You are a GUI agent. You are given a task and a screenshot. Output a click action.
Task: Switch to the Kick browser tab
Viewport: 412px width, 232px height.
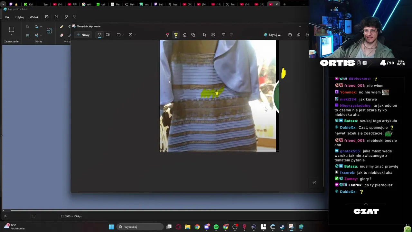tap(29, 4)
